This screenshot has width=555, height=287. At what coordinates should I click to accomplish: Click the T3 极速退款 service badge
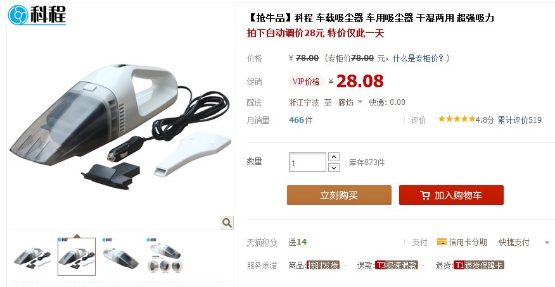(x=397, y=265)
